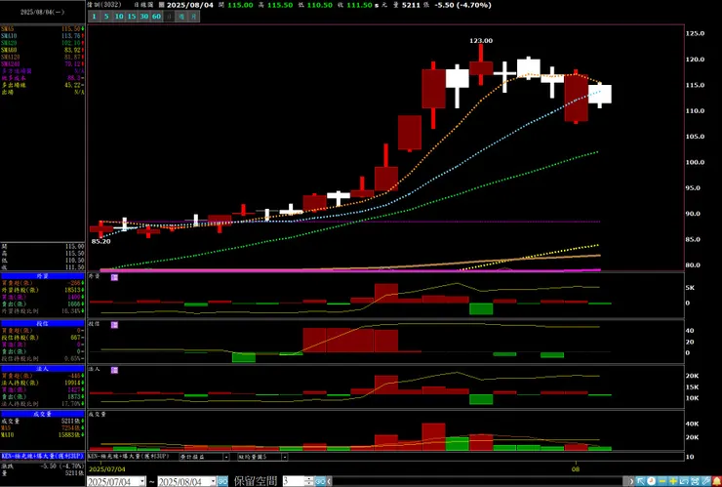Click the 保留空間 spinner arrows
Screen dimensions: 722x487
(309, 482)
